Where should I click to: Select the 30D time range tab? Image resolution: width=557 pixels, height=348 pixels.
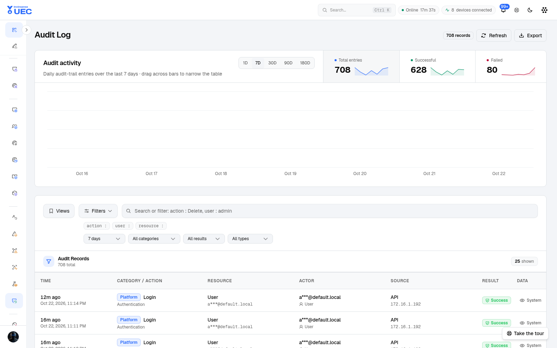tap(272, 63)
